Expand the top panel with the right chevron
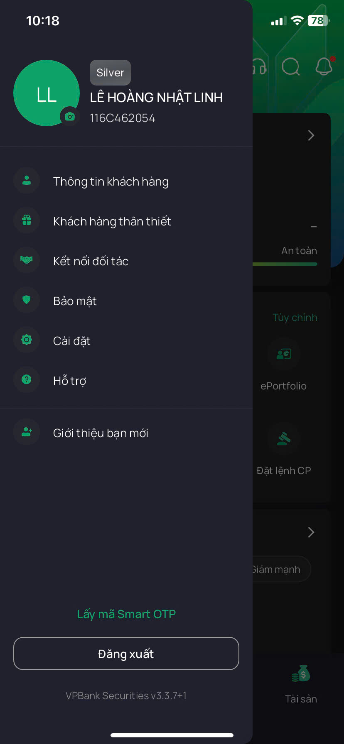The height and width of the screenshot is (744, 344). coord(311,135)
